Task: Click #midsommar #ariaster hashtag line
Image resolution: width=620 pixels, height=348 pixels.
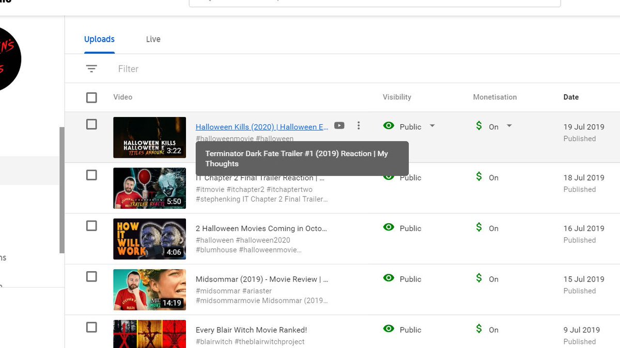Action: click(x=234, y=291)
